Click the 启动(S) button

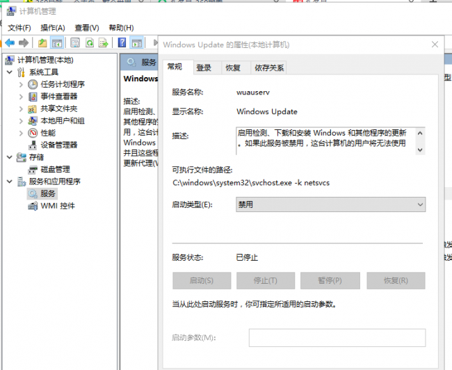[202, 280]
